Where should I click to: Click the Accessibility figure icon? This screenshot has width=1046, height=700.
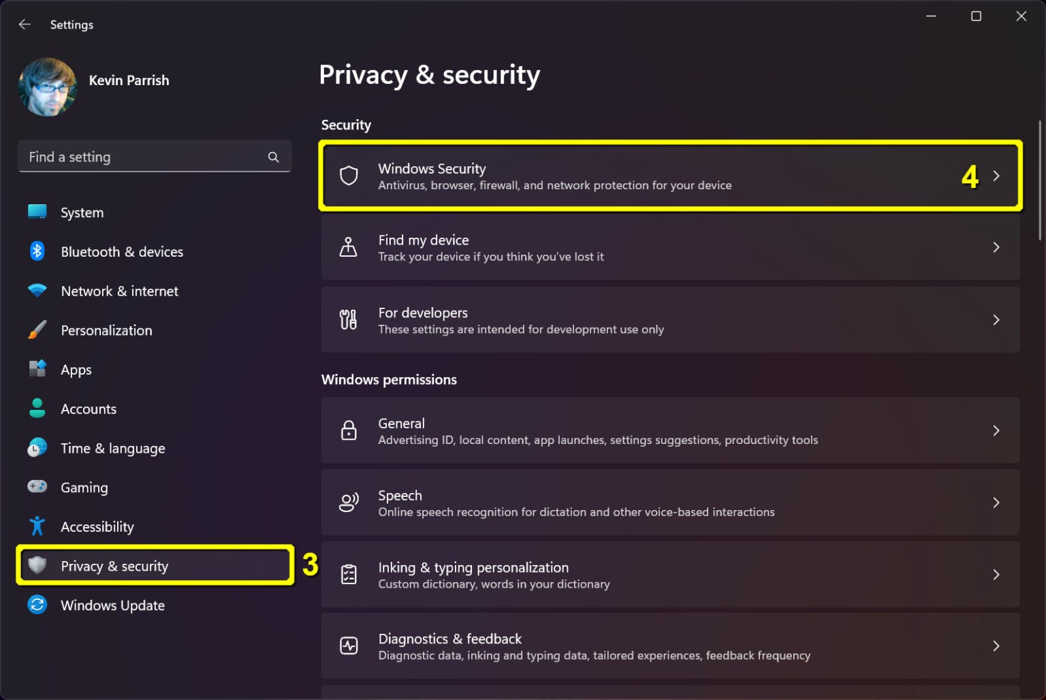pyautogui.click(x=37, y=526)
